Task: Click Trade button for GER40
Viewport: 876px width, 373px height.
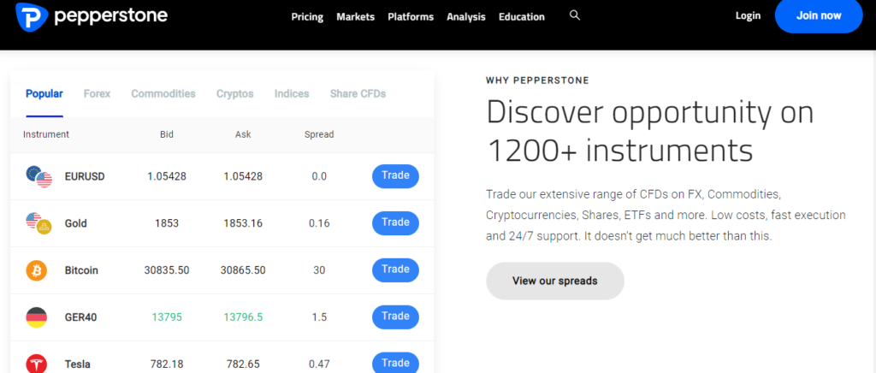Action: pos(395,317)
